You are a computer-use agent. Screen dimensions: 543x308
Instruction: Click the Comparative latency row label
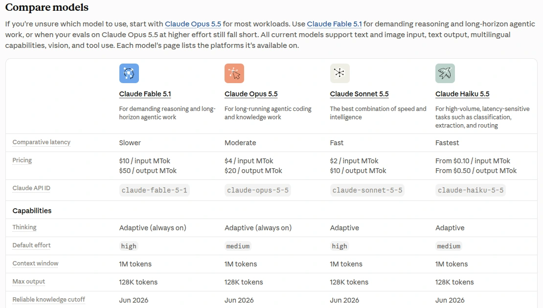[x=41, y=142]
